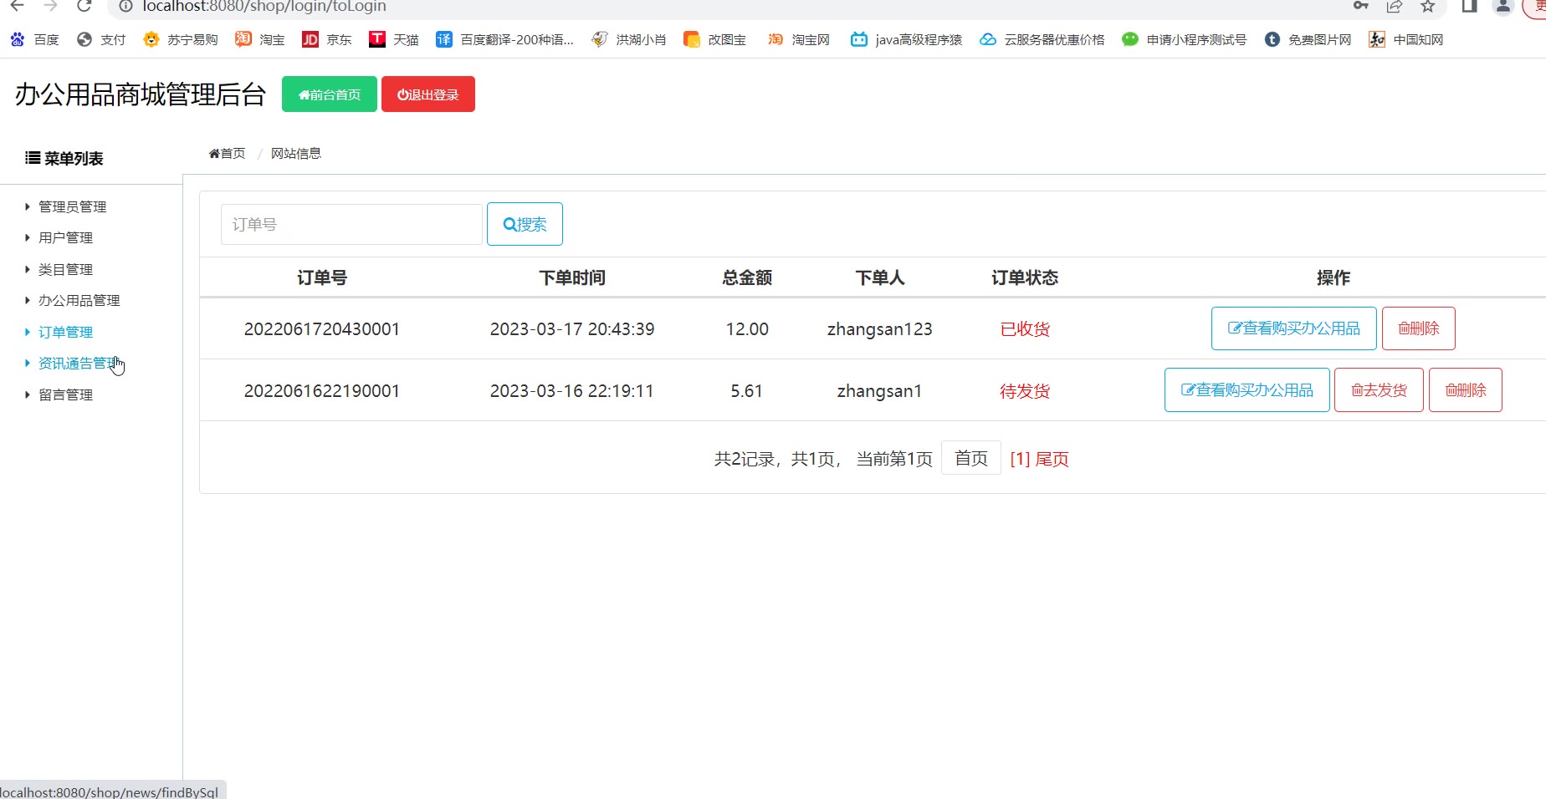Open the 中国知网 bookmark
The width and height of the screenshot is (1546, 799).
click(x=1405, y=39)
